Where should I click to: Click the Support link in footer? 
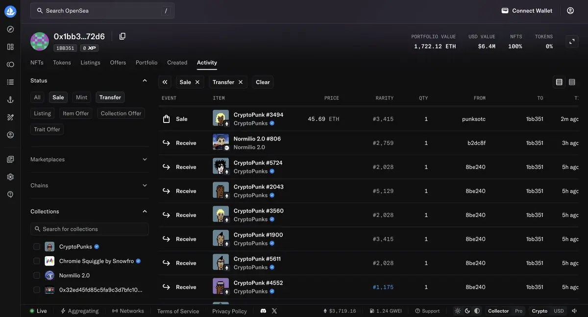[x=427, y=311]
